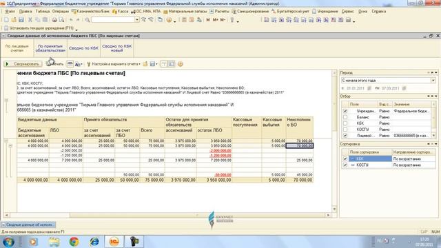Open the Таблица menu

point(43,12)
